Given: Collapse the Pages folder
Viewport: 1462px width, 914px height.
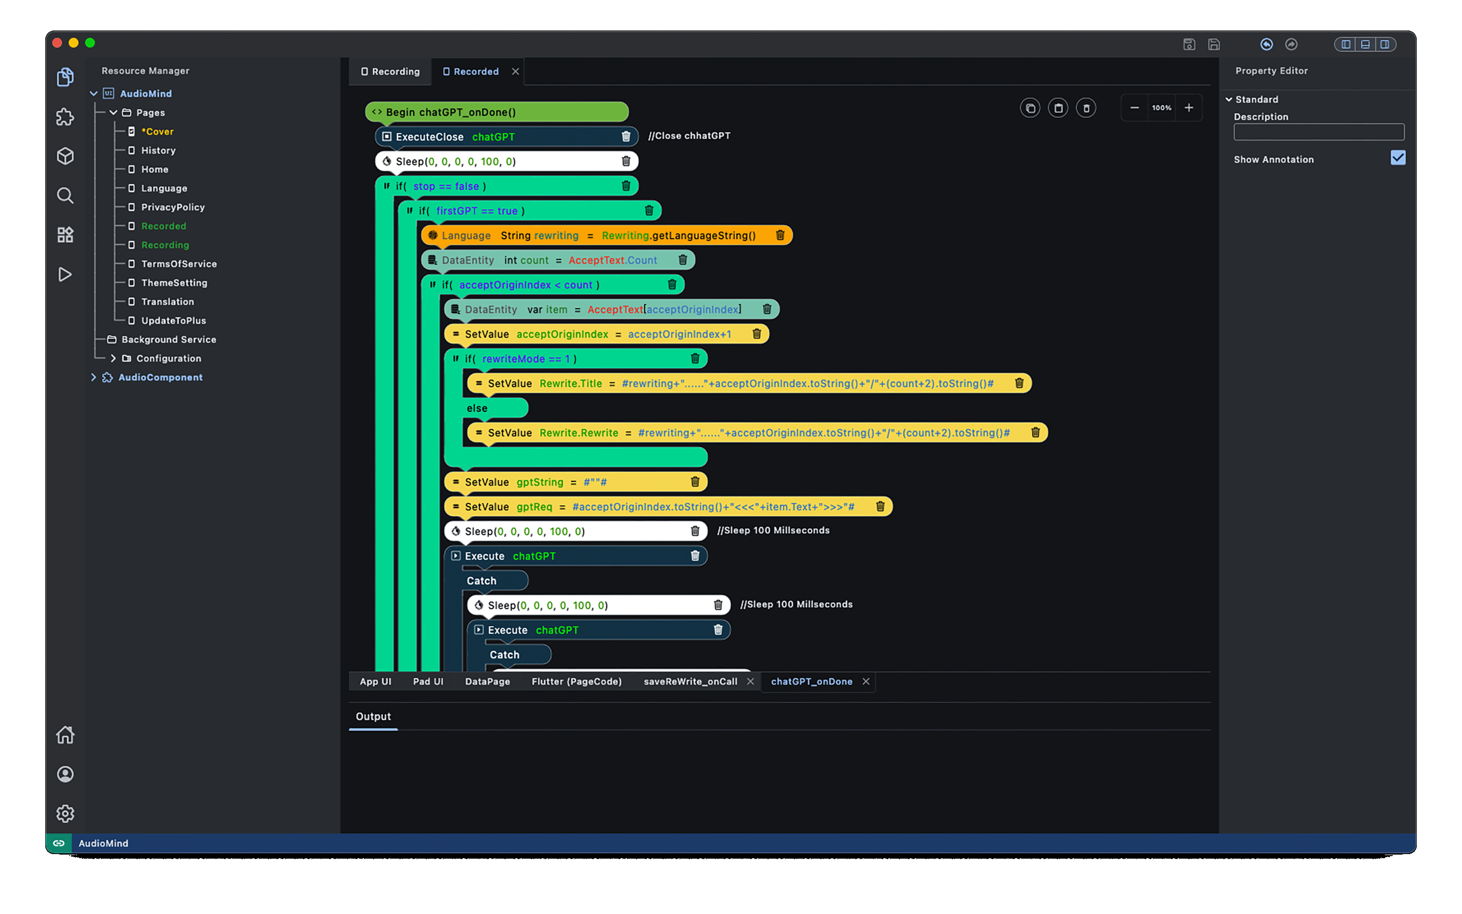Looking at the screenshot, I should click(113, 112).
